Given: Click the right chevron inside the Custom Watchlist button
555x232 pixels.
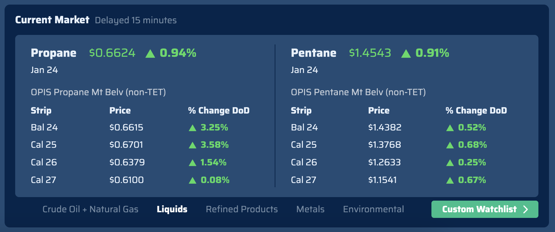Looking at the screenshot, I should 525,209.
